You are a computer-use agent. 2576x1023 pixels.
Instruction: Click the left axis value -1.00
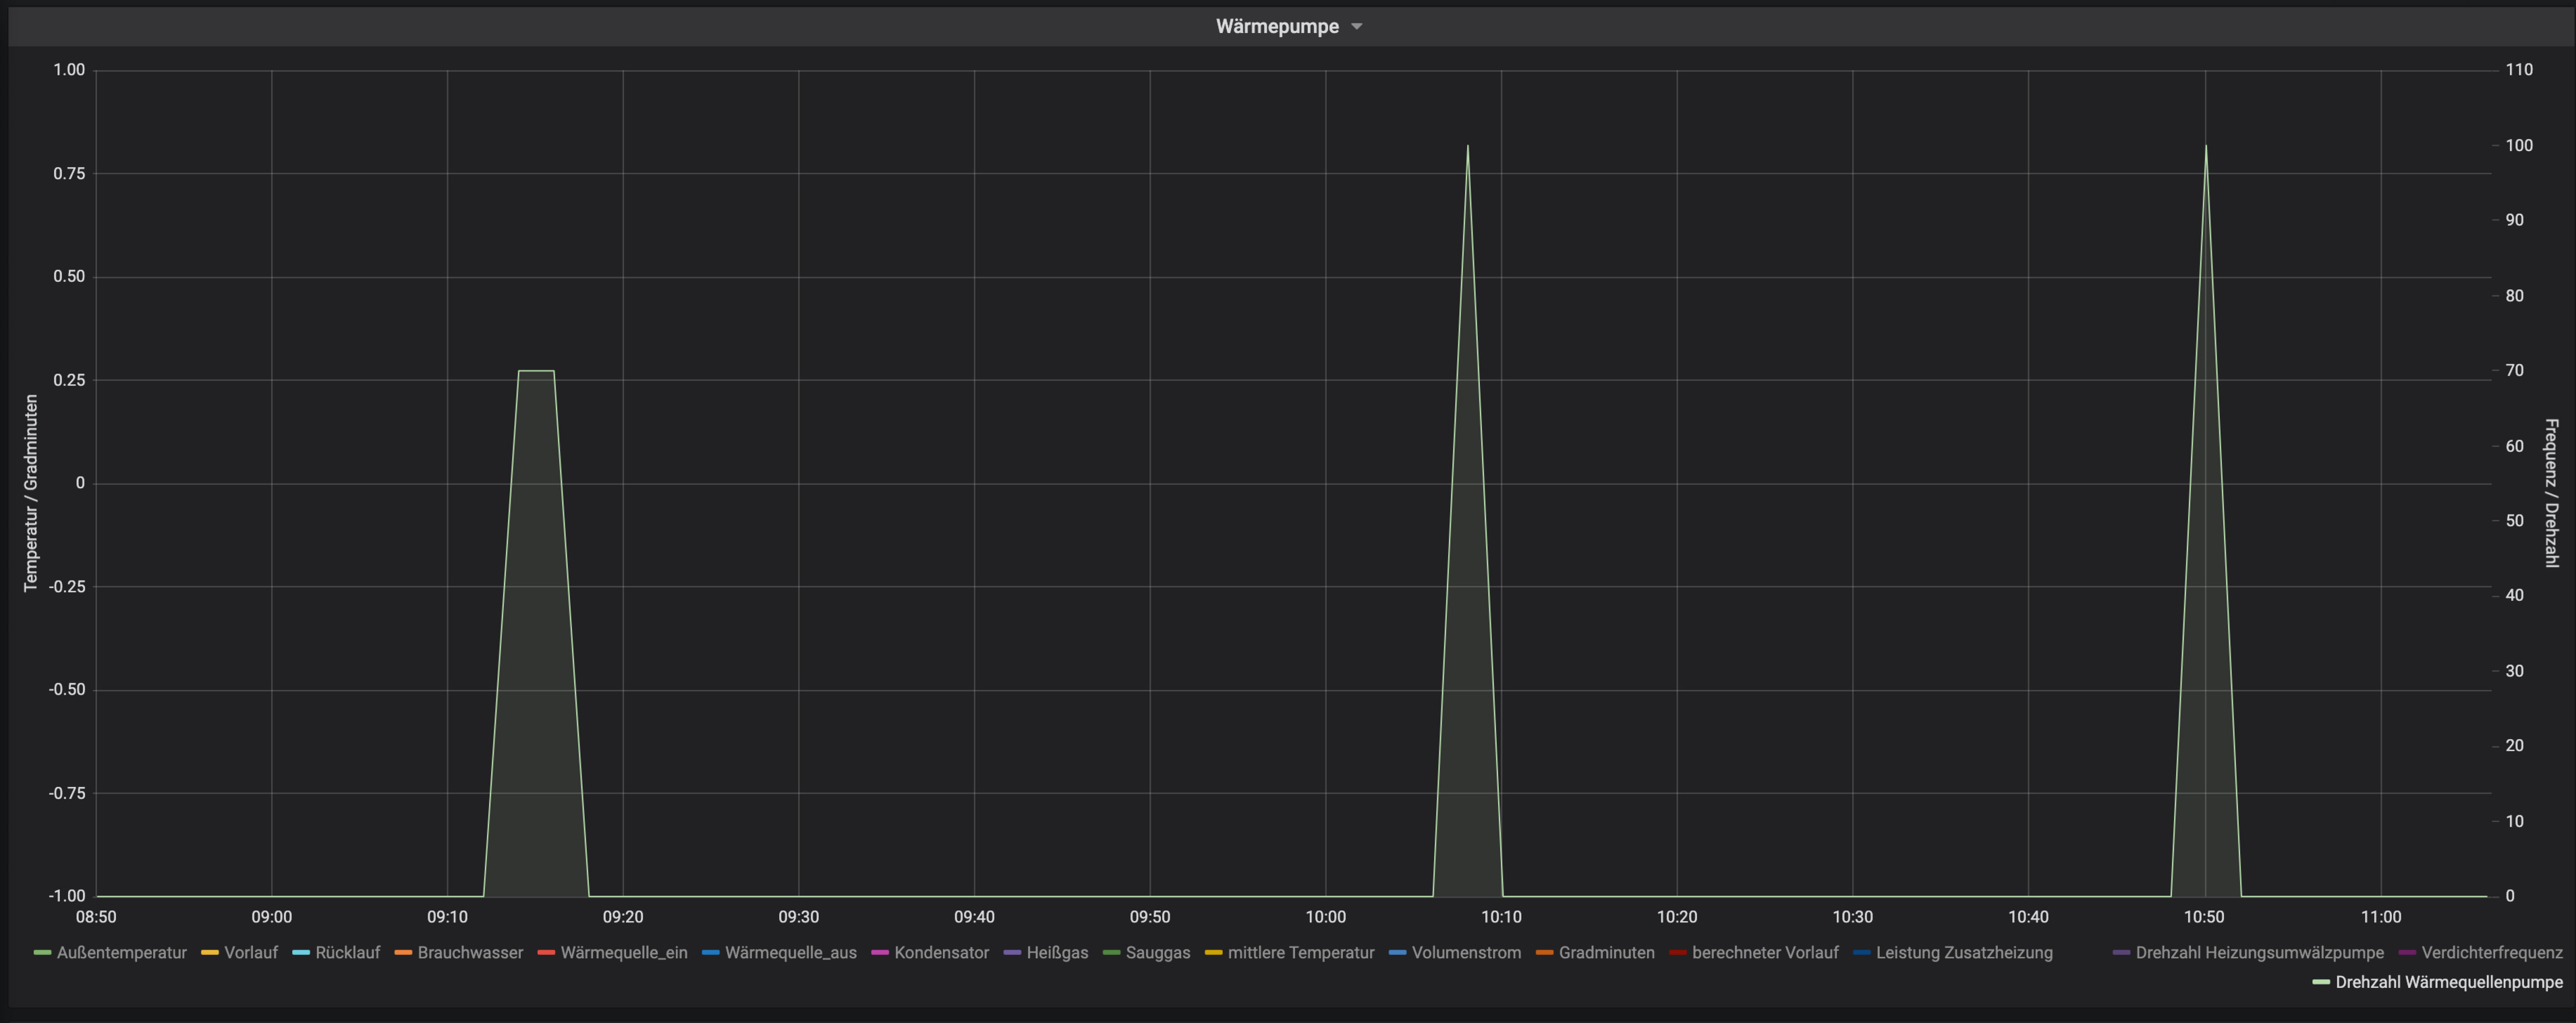pos(67,896)
